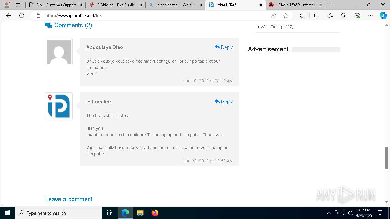The image size is (390, 219).
Task: Open Settings and more ellipsis menu
Action: pos(370,16)
